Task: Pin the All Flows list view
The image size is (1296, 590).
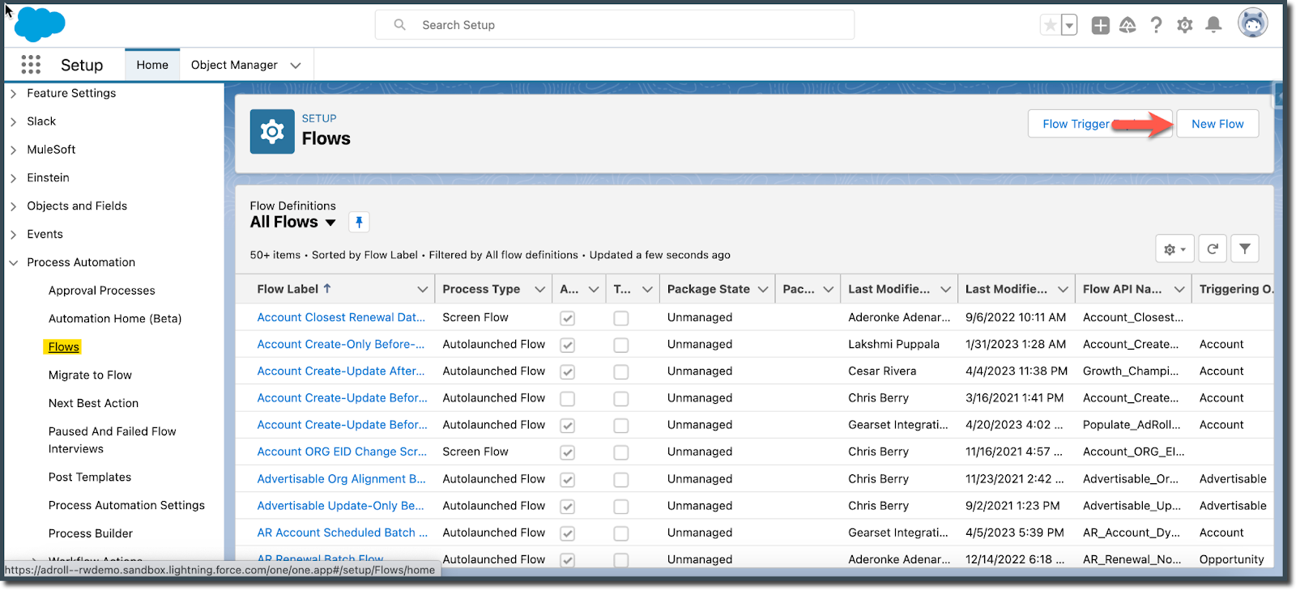Action: tap(359, 222)
